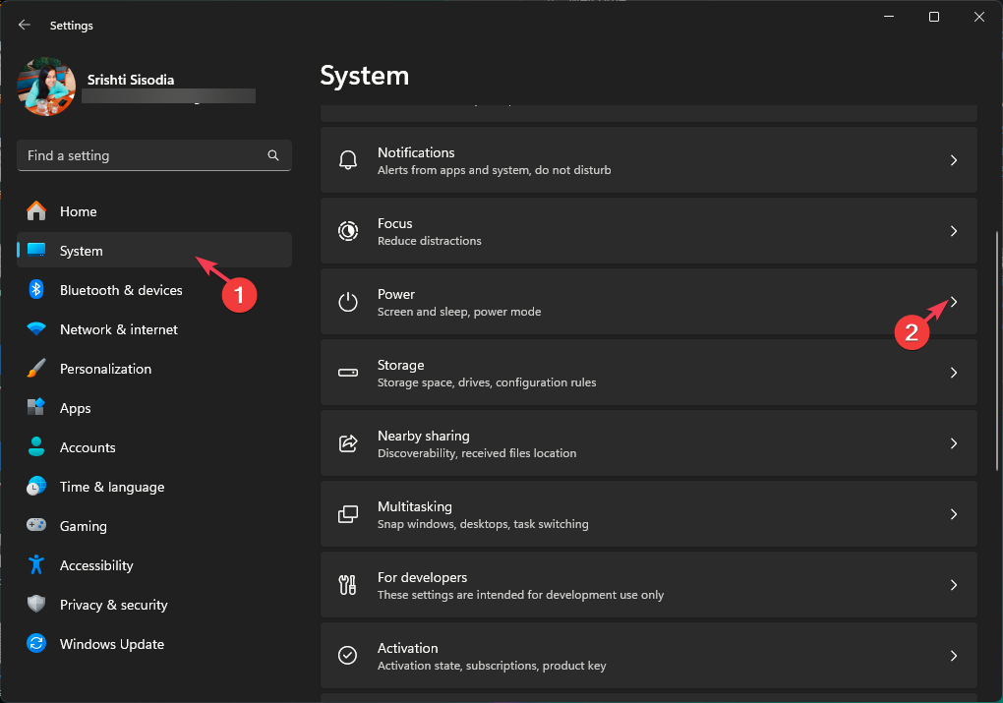Click the search magnifier icon

(273, 155)
